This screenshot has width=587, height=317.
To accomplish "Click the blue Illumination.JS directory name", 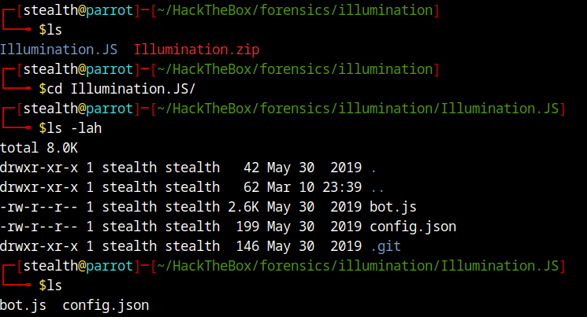I will click(59, 50).
